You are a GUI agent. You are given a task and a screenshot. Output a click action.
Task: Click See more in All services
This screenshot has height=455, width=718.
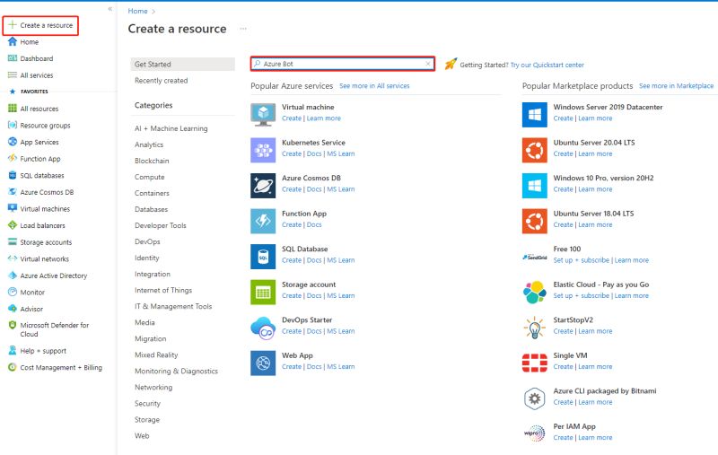point(374,85)
